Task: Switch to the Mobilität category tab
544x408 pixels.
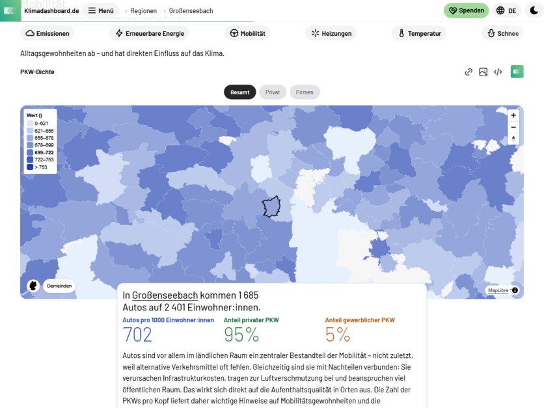Action: click(x=247, y=33)
